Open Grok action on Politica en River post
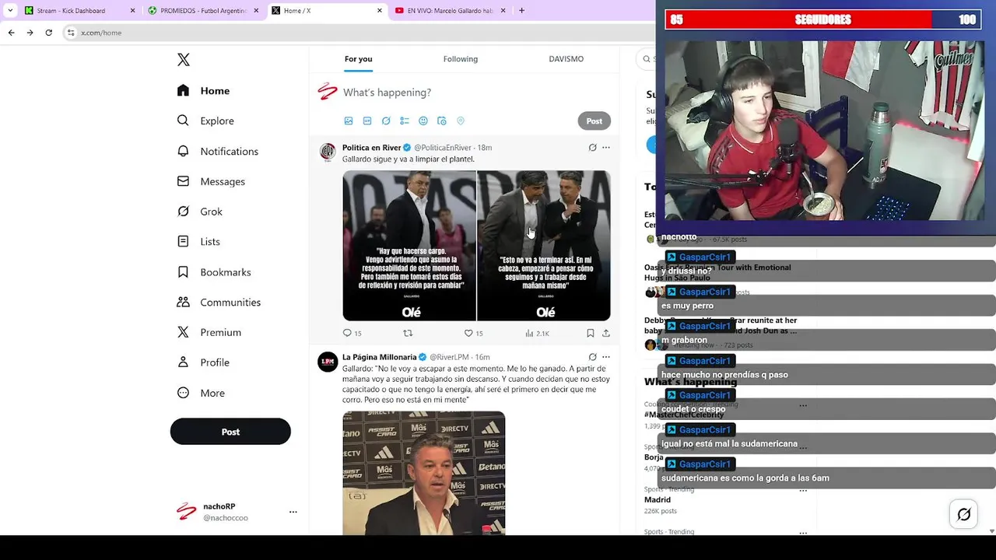Screen dimensions: 996x560 pyautogui.click(x=592, y=147)
